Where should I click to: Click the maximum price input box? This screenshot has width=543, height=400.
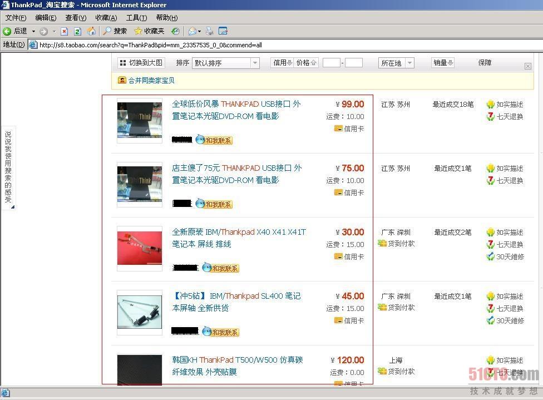point(354,63)
